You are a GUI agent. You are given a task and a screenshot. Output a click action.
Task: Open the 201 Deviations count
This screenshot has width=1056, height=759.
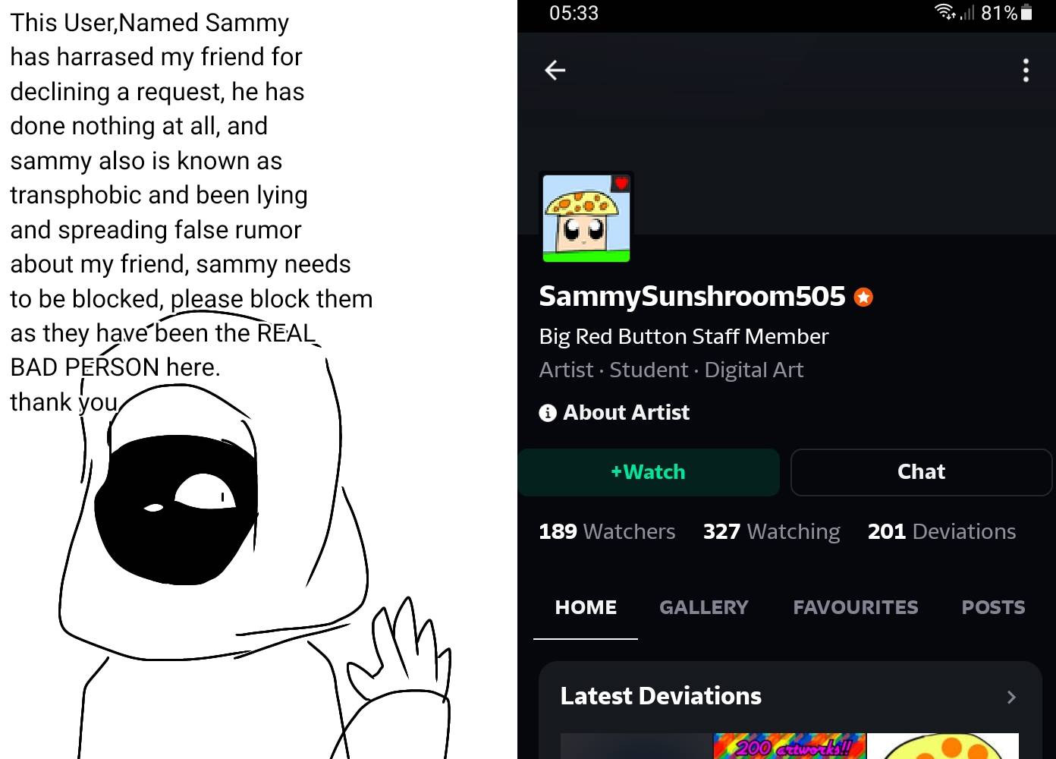tap(941, 531)
